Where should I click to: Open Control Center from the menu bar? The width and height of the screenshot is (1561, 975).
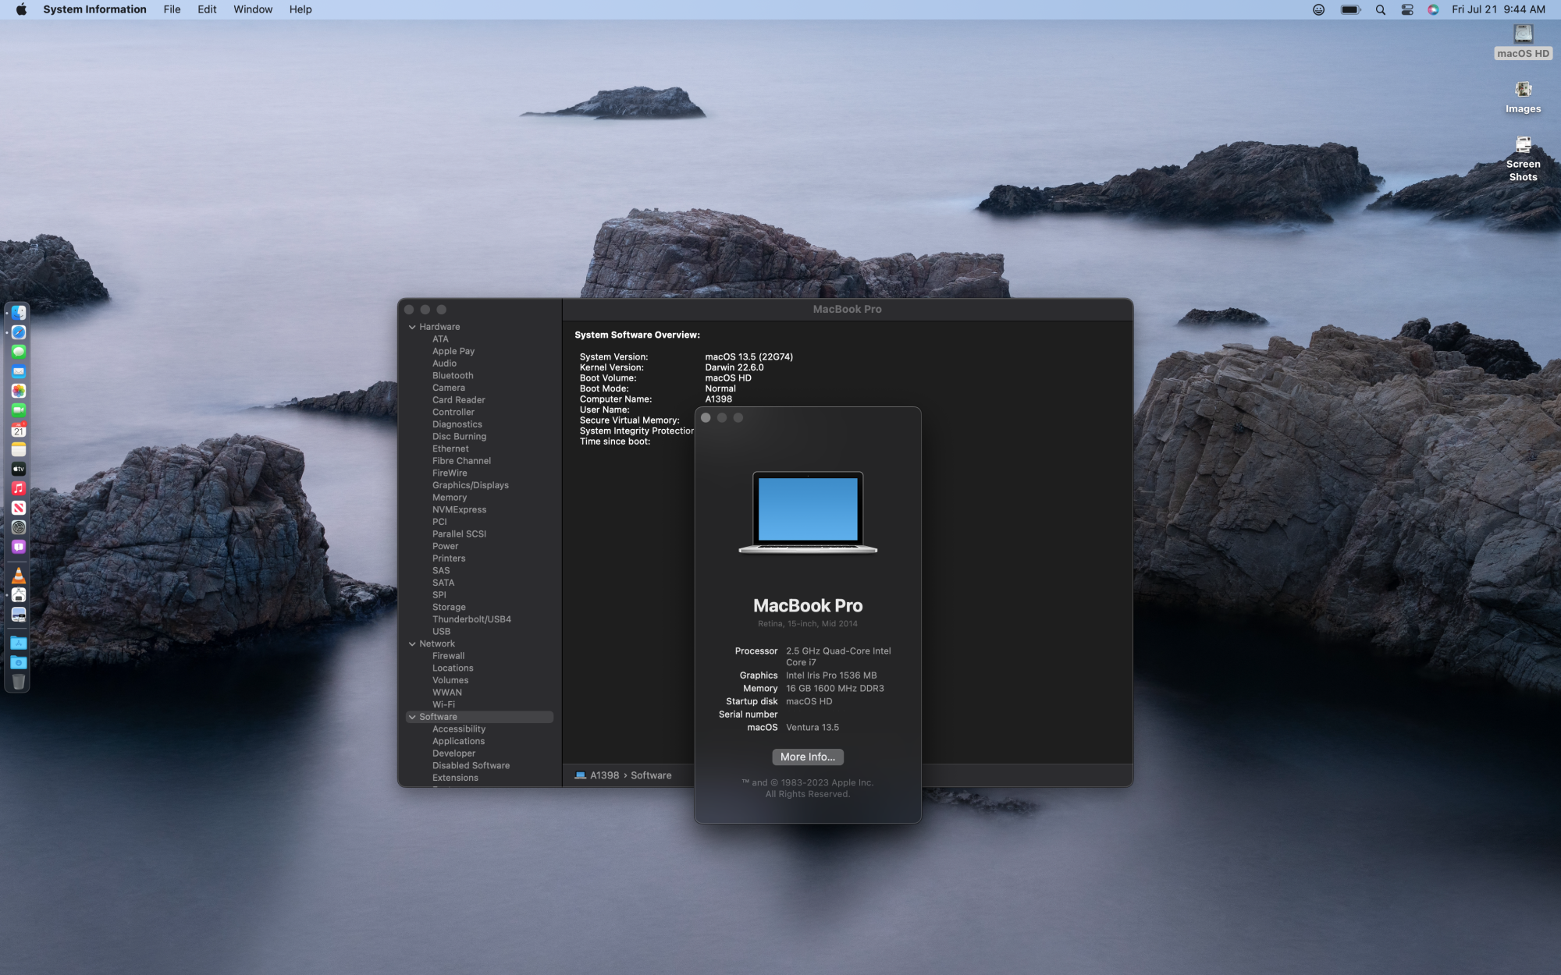tap(1407, 9)
